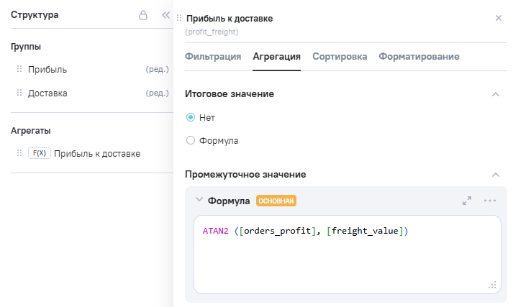Select the Нет radio option

coord(191,117)
